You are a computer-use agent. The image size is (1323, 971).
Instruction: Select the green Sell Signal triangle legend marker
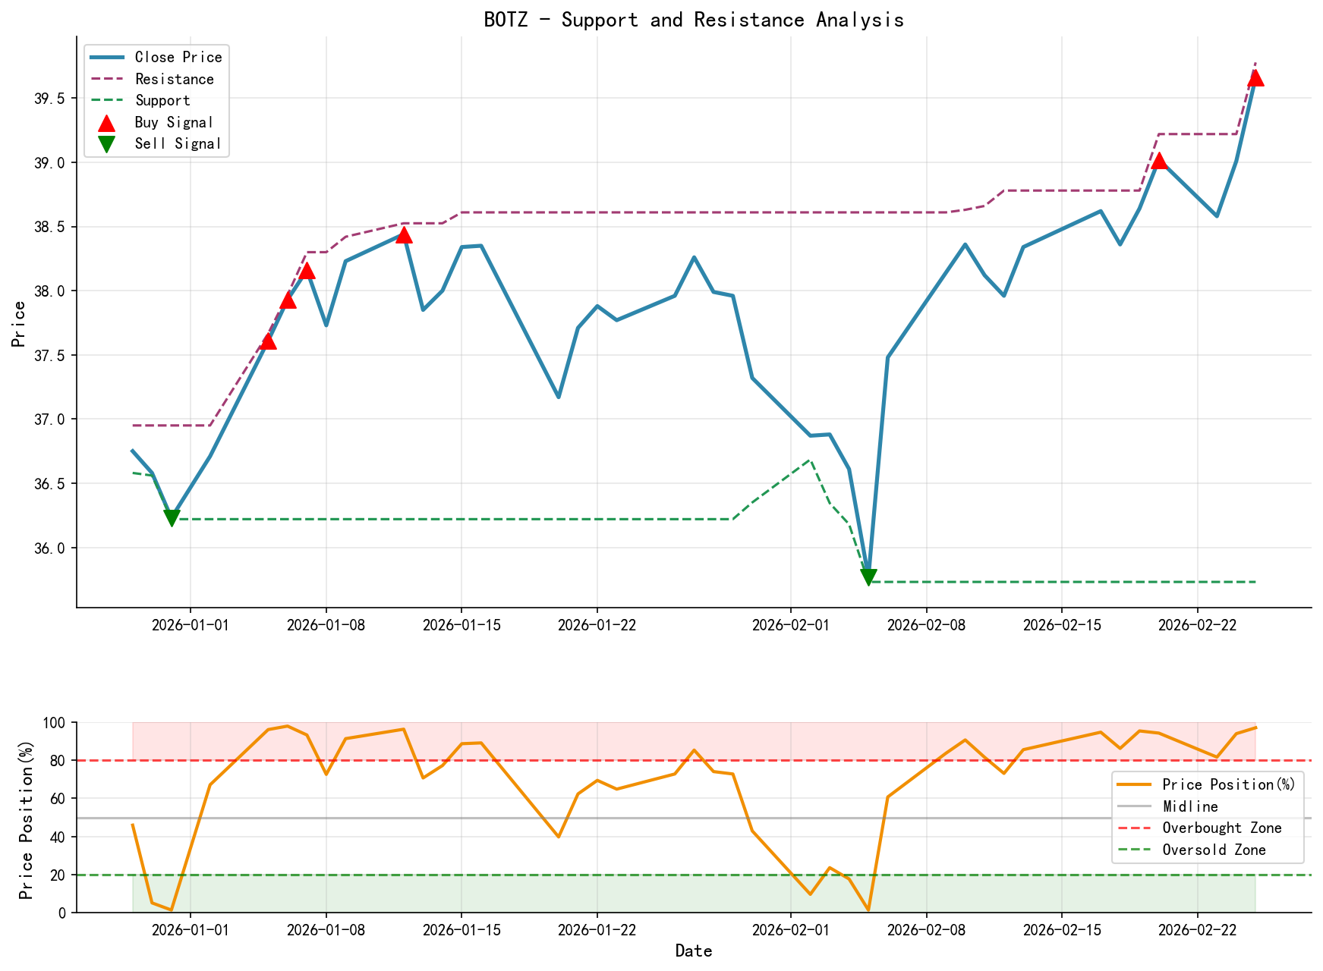tap(107, 143)
